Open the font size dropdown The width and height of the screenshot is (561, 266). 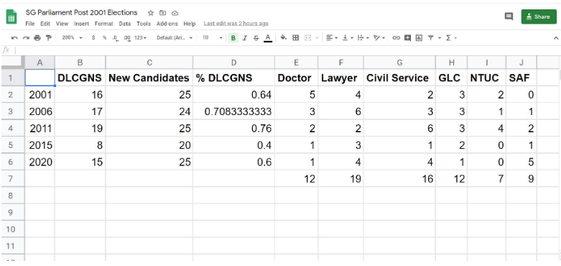213,37
